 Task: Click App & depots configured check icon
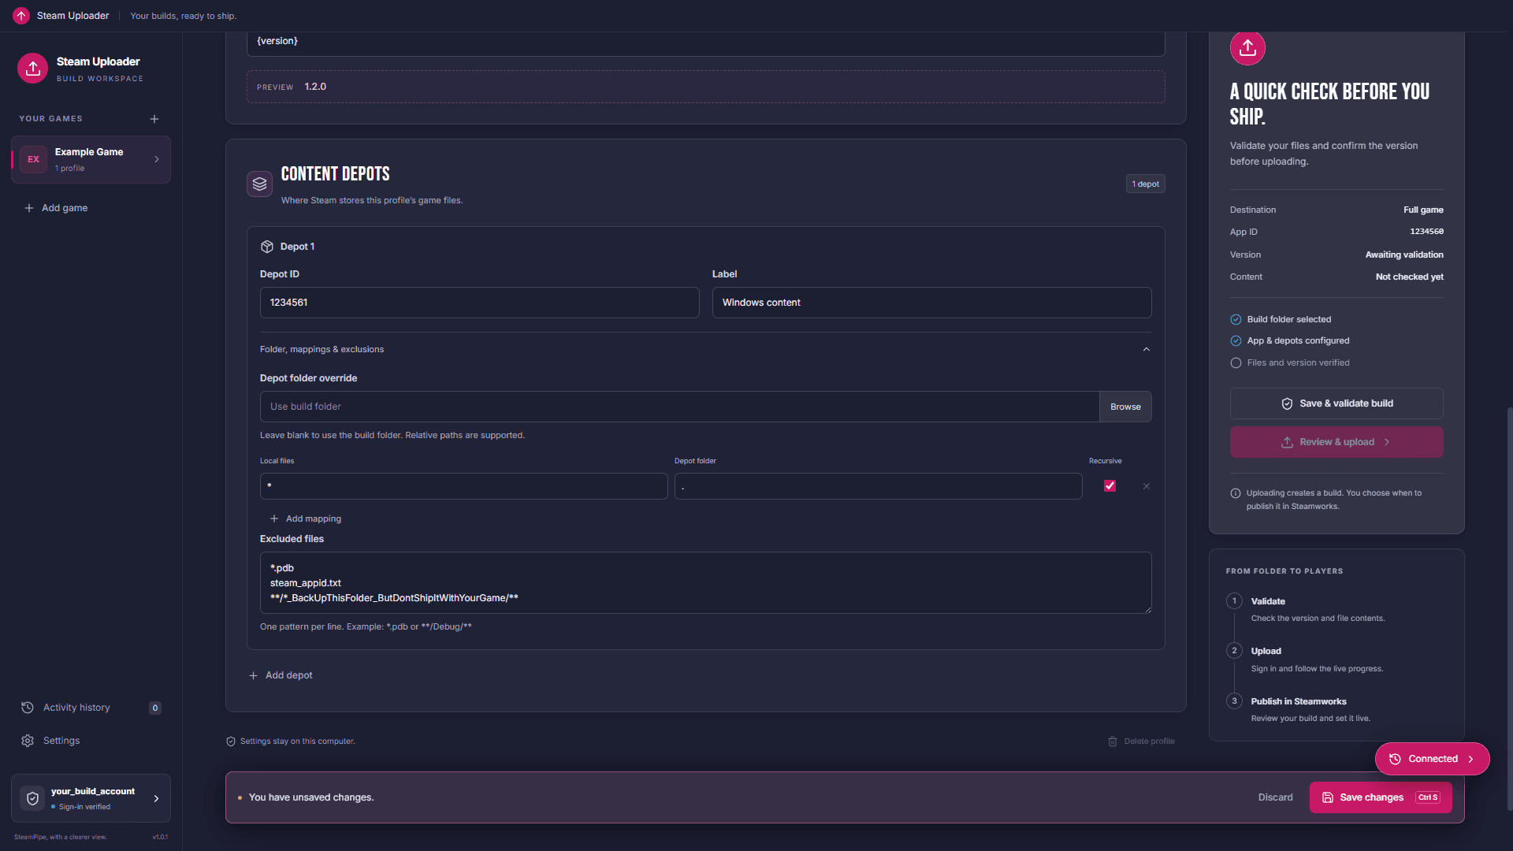[1236, 341]
